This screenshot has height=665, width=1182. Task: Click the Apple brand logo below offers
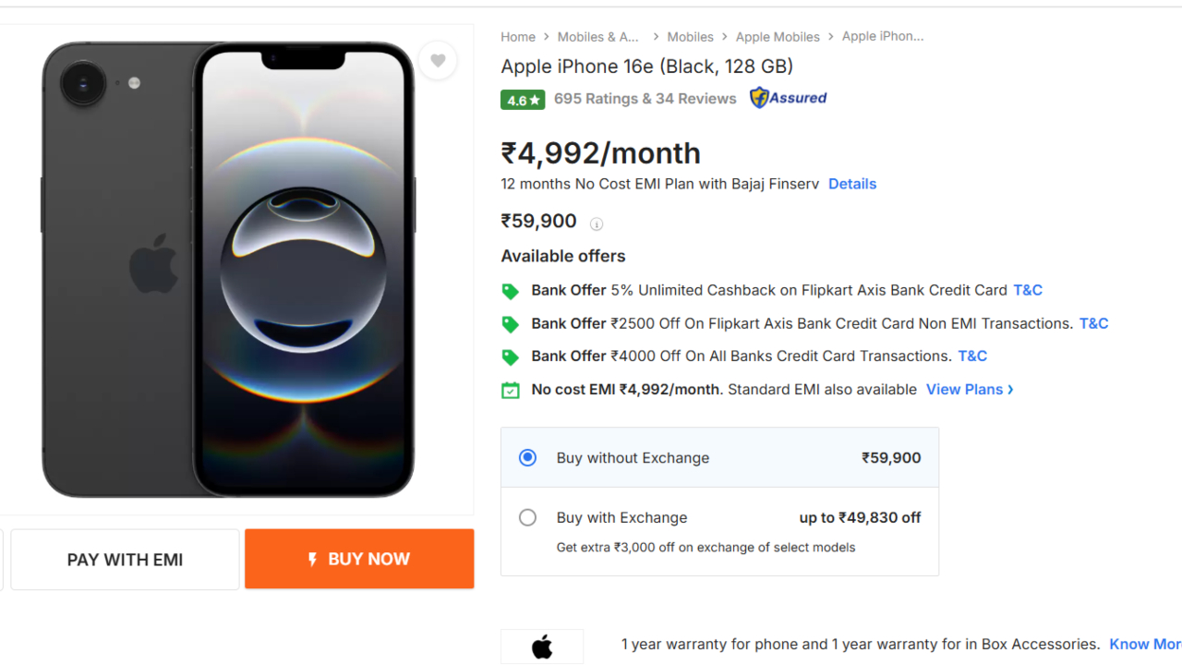point(542,647)
